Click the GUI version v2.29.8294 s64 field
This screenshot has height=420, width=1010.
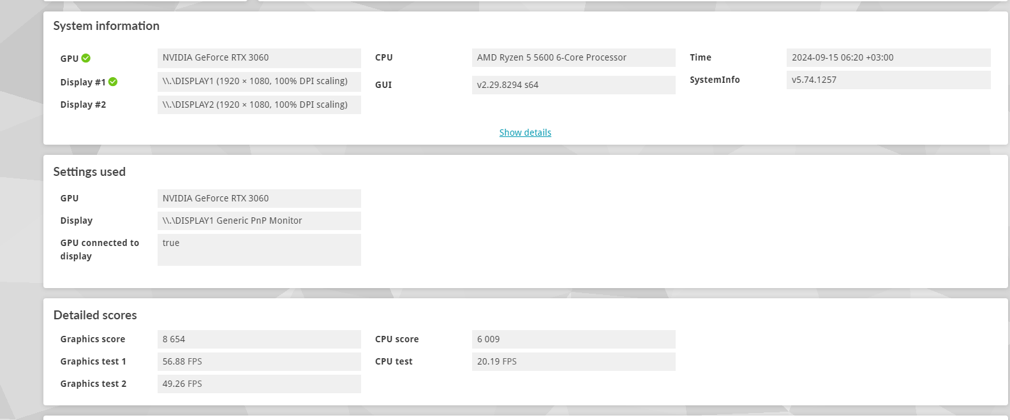[x=573, y=85]
